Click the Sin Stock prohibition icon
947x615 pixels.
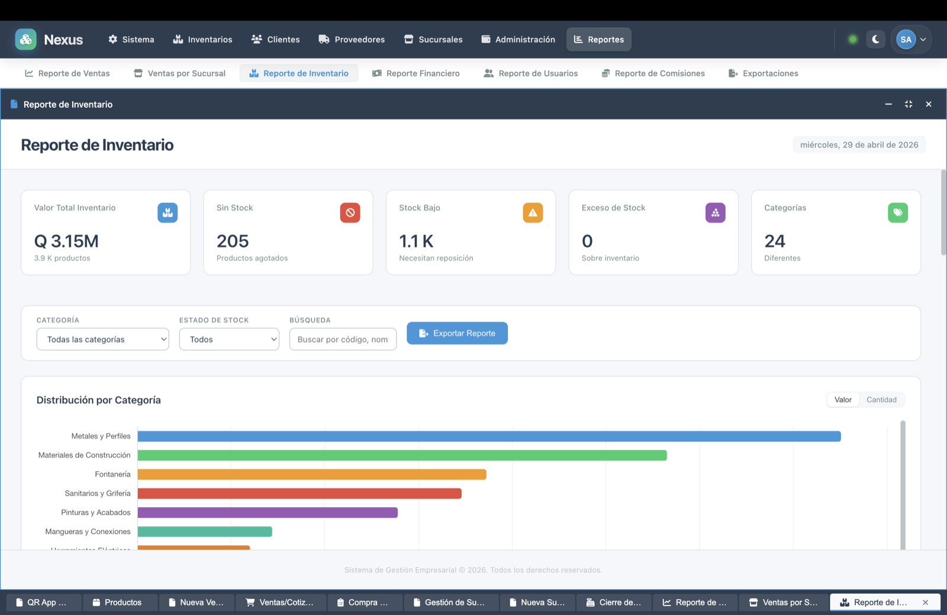[350, 212]
